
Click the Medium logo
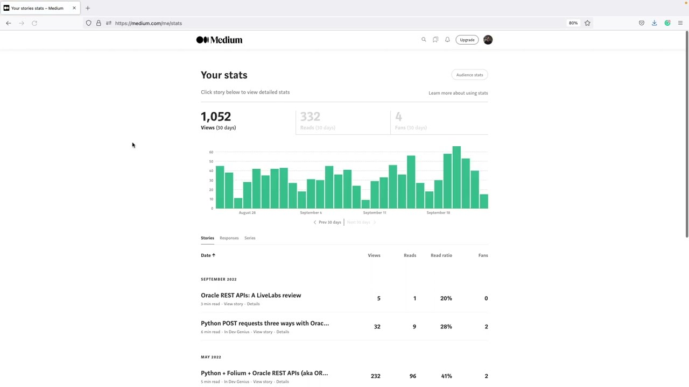(x=219, y=40)
